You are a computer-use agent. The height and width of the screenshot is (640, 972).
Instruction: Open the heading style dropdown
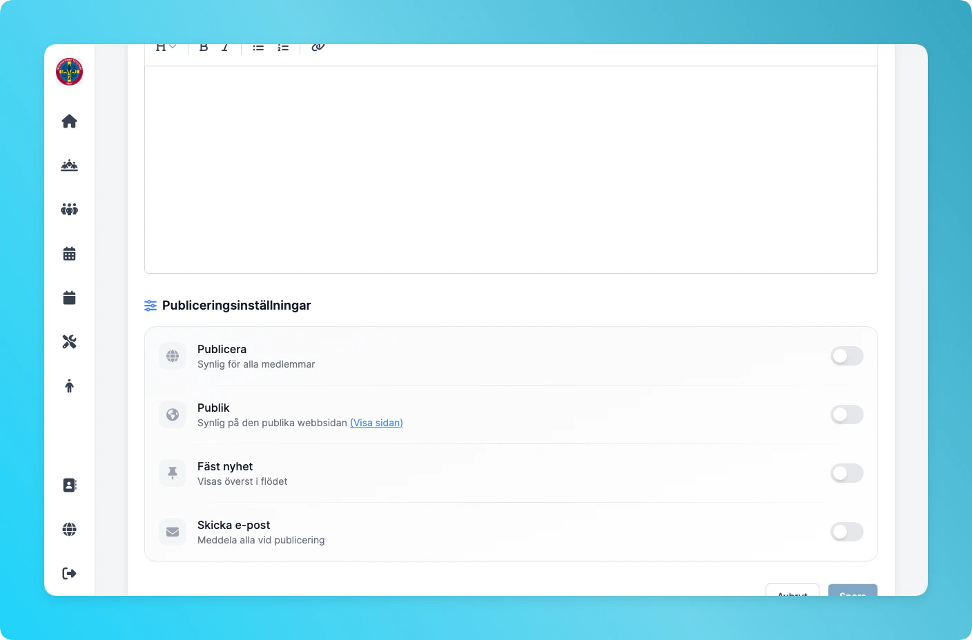[x=166, y=47]
